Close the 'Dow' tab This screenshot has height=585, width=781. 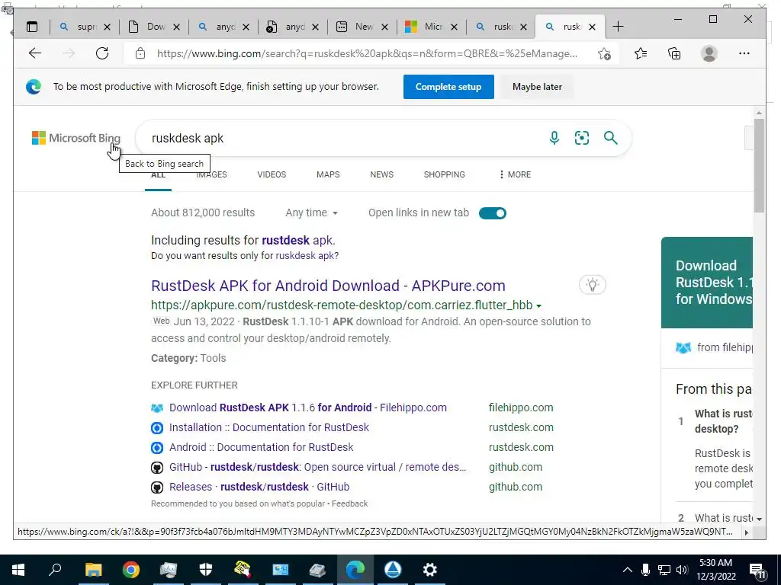pyautogui.click(x=176, y=27)
